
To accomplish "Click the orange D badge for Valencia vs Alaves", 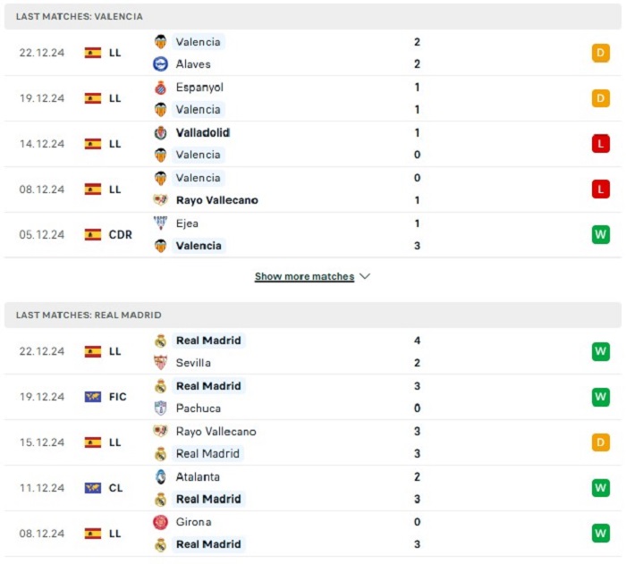I will (x=600, y=53).
